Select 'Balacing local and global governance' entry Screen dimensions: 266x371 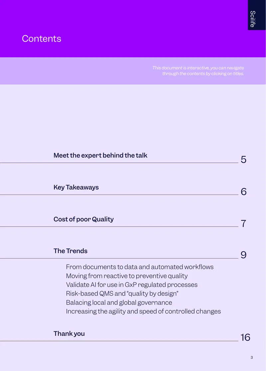119,302
